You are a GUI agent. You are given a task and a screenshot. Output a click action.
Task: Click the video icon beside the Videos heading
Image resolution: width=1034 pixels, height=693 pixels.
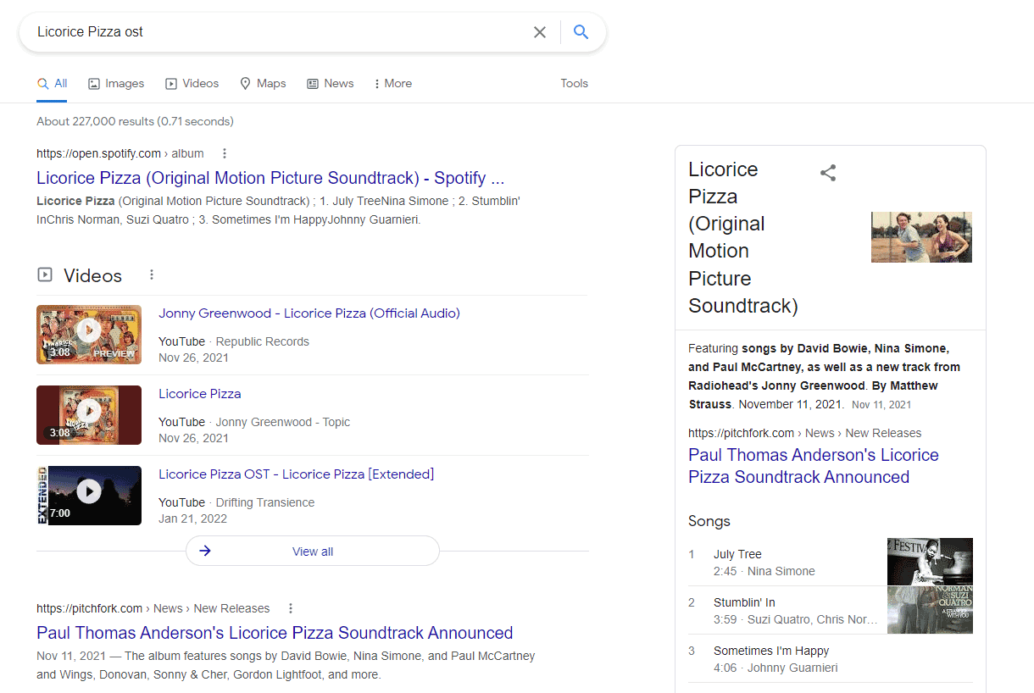pyautogui.click(x=45, y=274)
